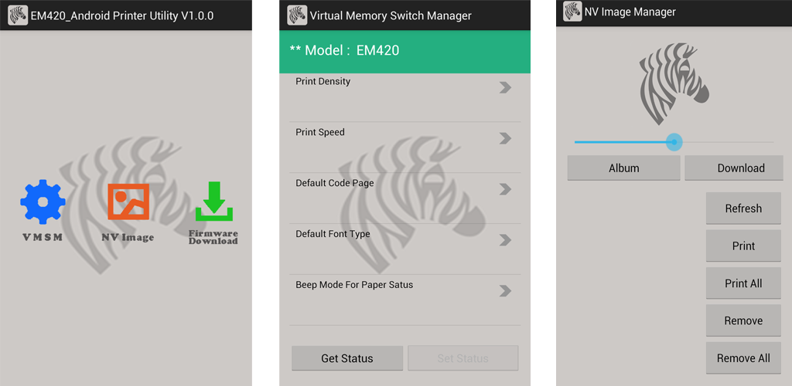Expand the Print Speed chevron
This screenshot has height=386, width=792.
coord(505,139)
